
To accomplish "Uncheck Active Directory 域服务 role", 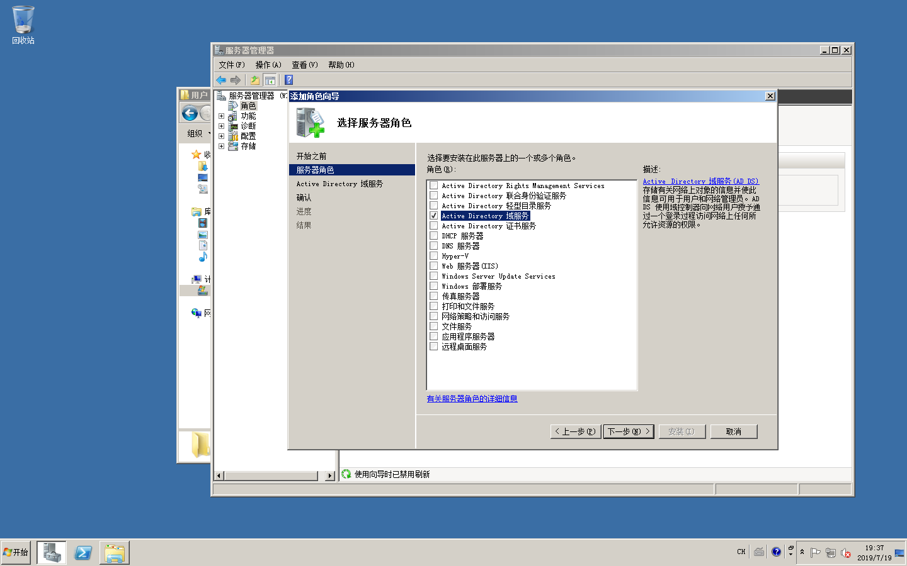I will click(x=433, y=216).
